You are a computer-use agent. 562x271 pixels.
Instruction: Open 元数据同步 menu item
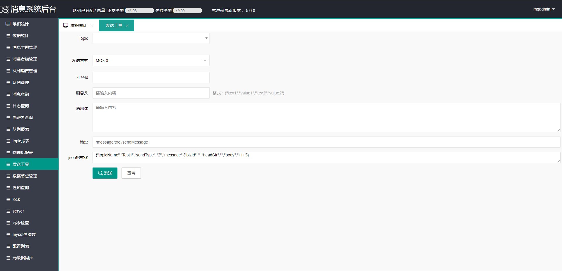coord(29,258)
